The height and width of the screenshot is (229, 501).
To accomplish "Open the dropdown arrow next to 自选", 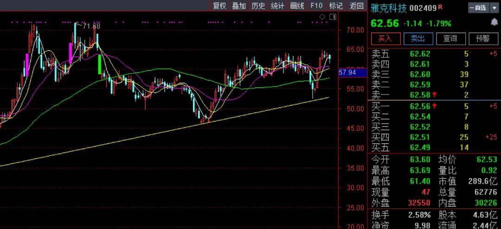I will (x=494, y=8).
